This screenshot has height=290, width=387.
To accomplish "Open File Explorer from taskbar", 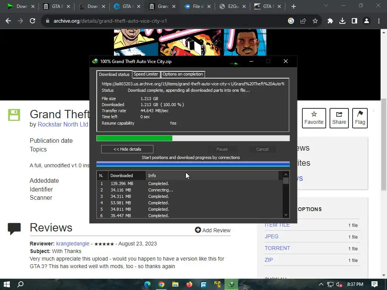I will (175, 284).
